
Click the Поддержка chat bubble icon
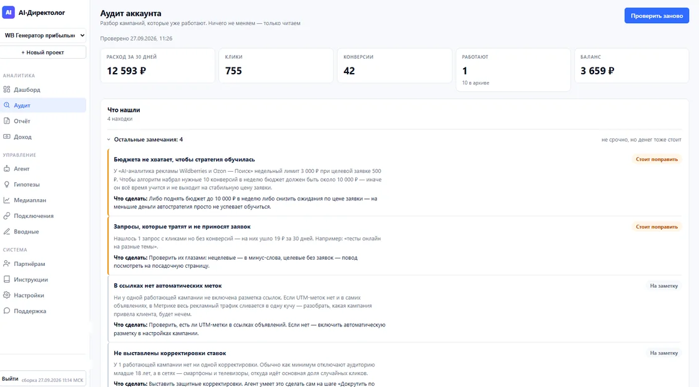pyautogui.click(x=7, y=311)
